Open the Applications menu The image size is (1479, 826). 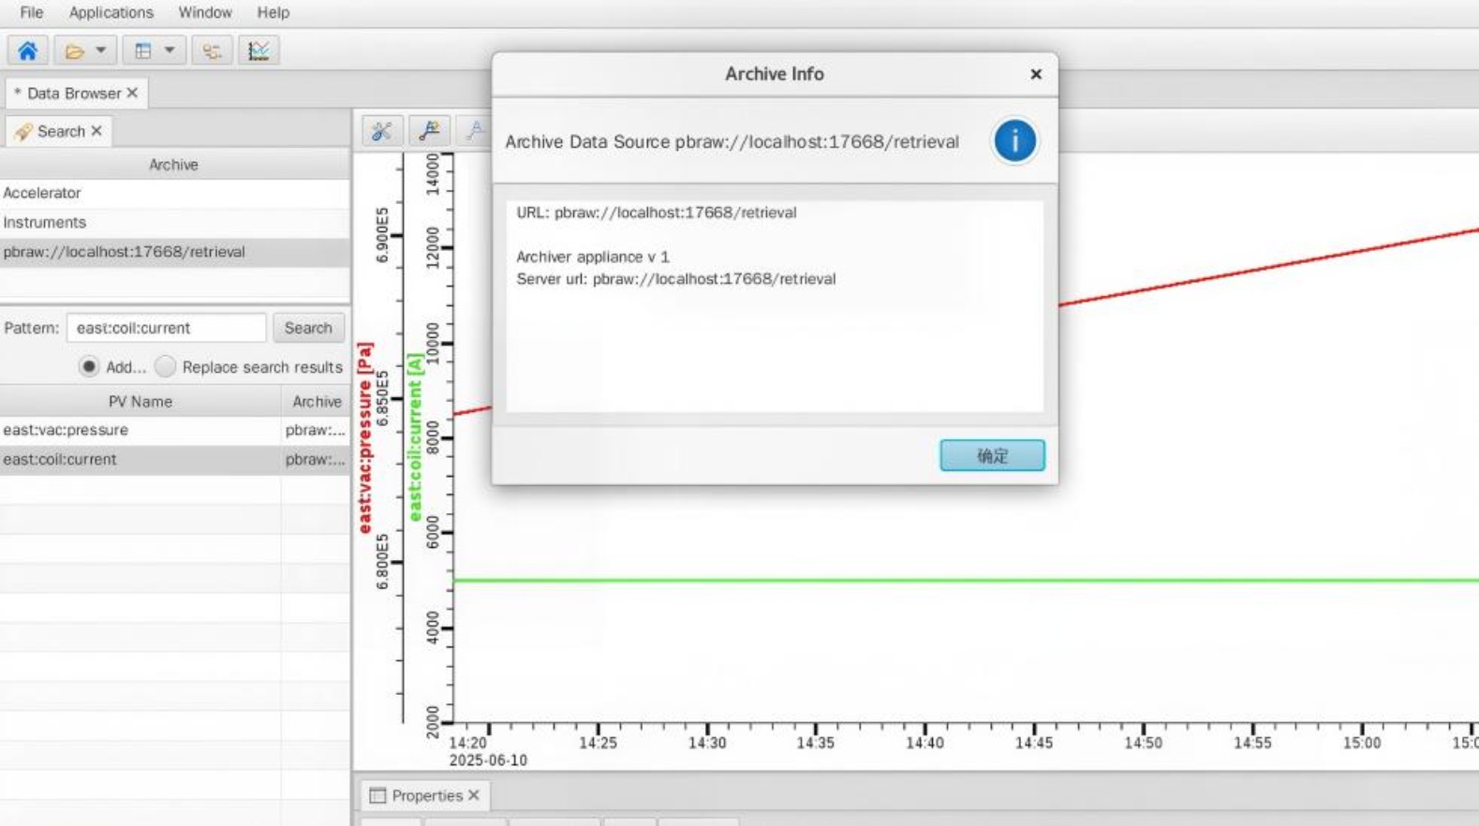(x=111, y=12)
